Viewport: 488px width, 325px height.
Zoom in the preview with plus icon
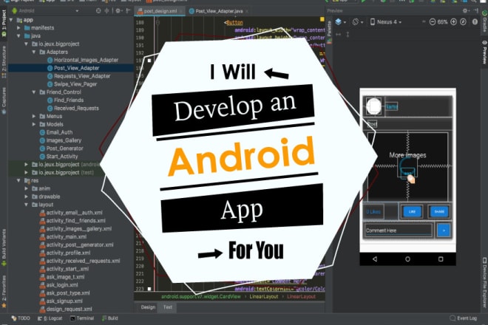click(x=453, y=22)
